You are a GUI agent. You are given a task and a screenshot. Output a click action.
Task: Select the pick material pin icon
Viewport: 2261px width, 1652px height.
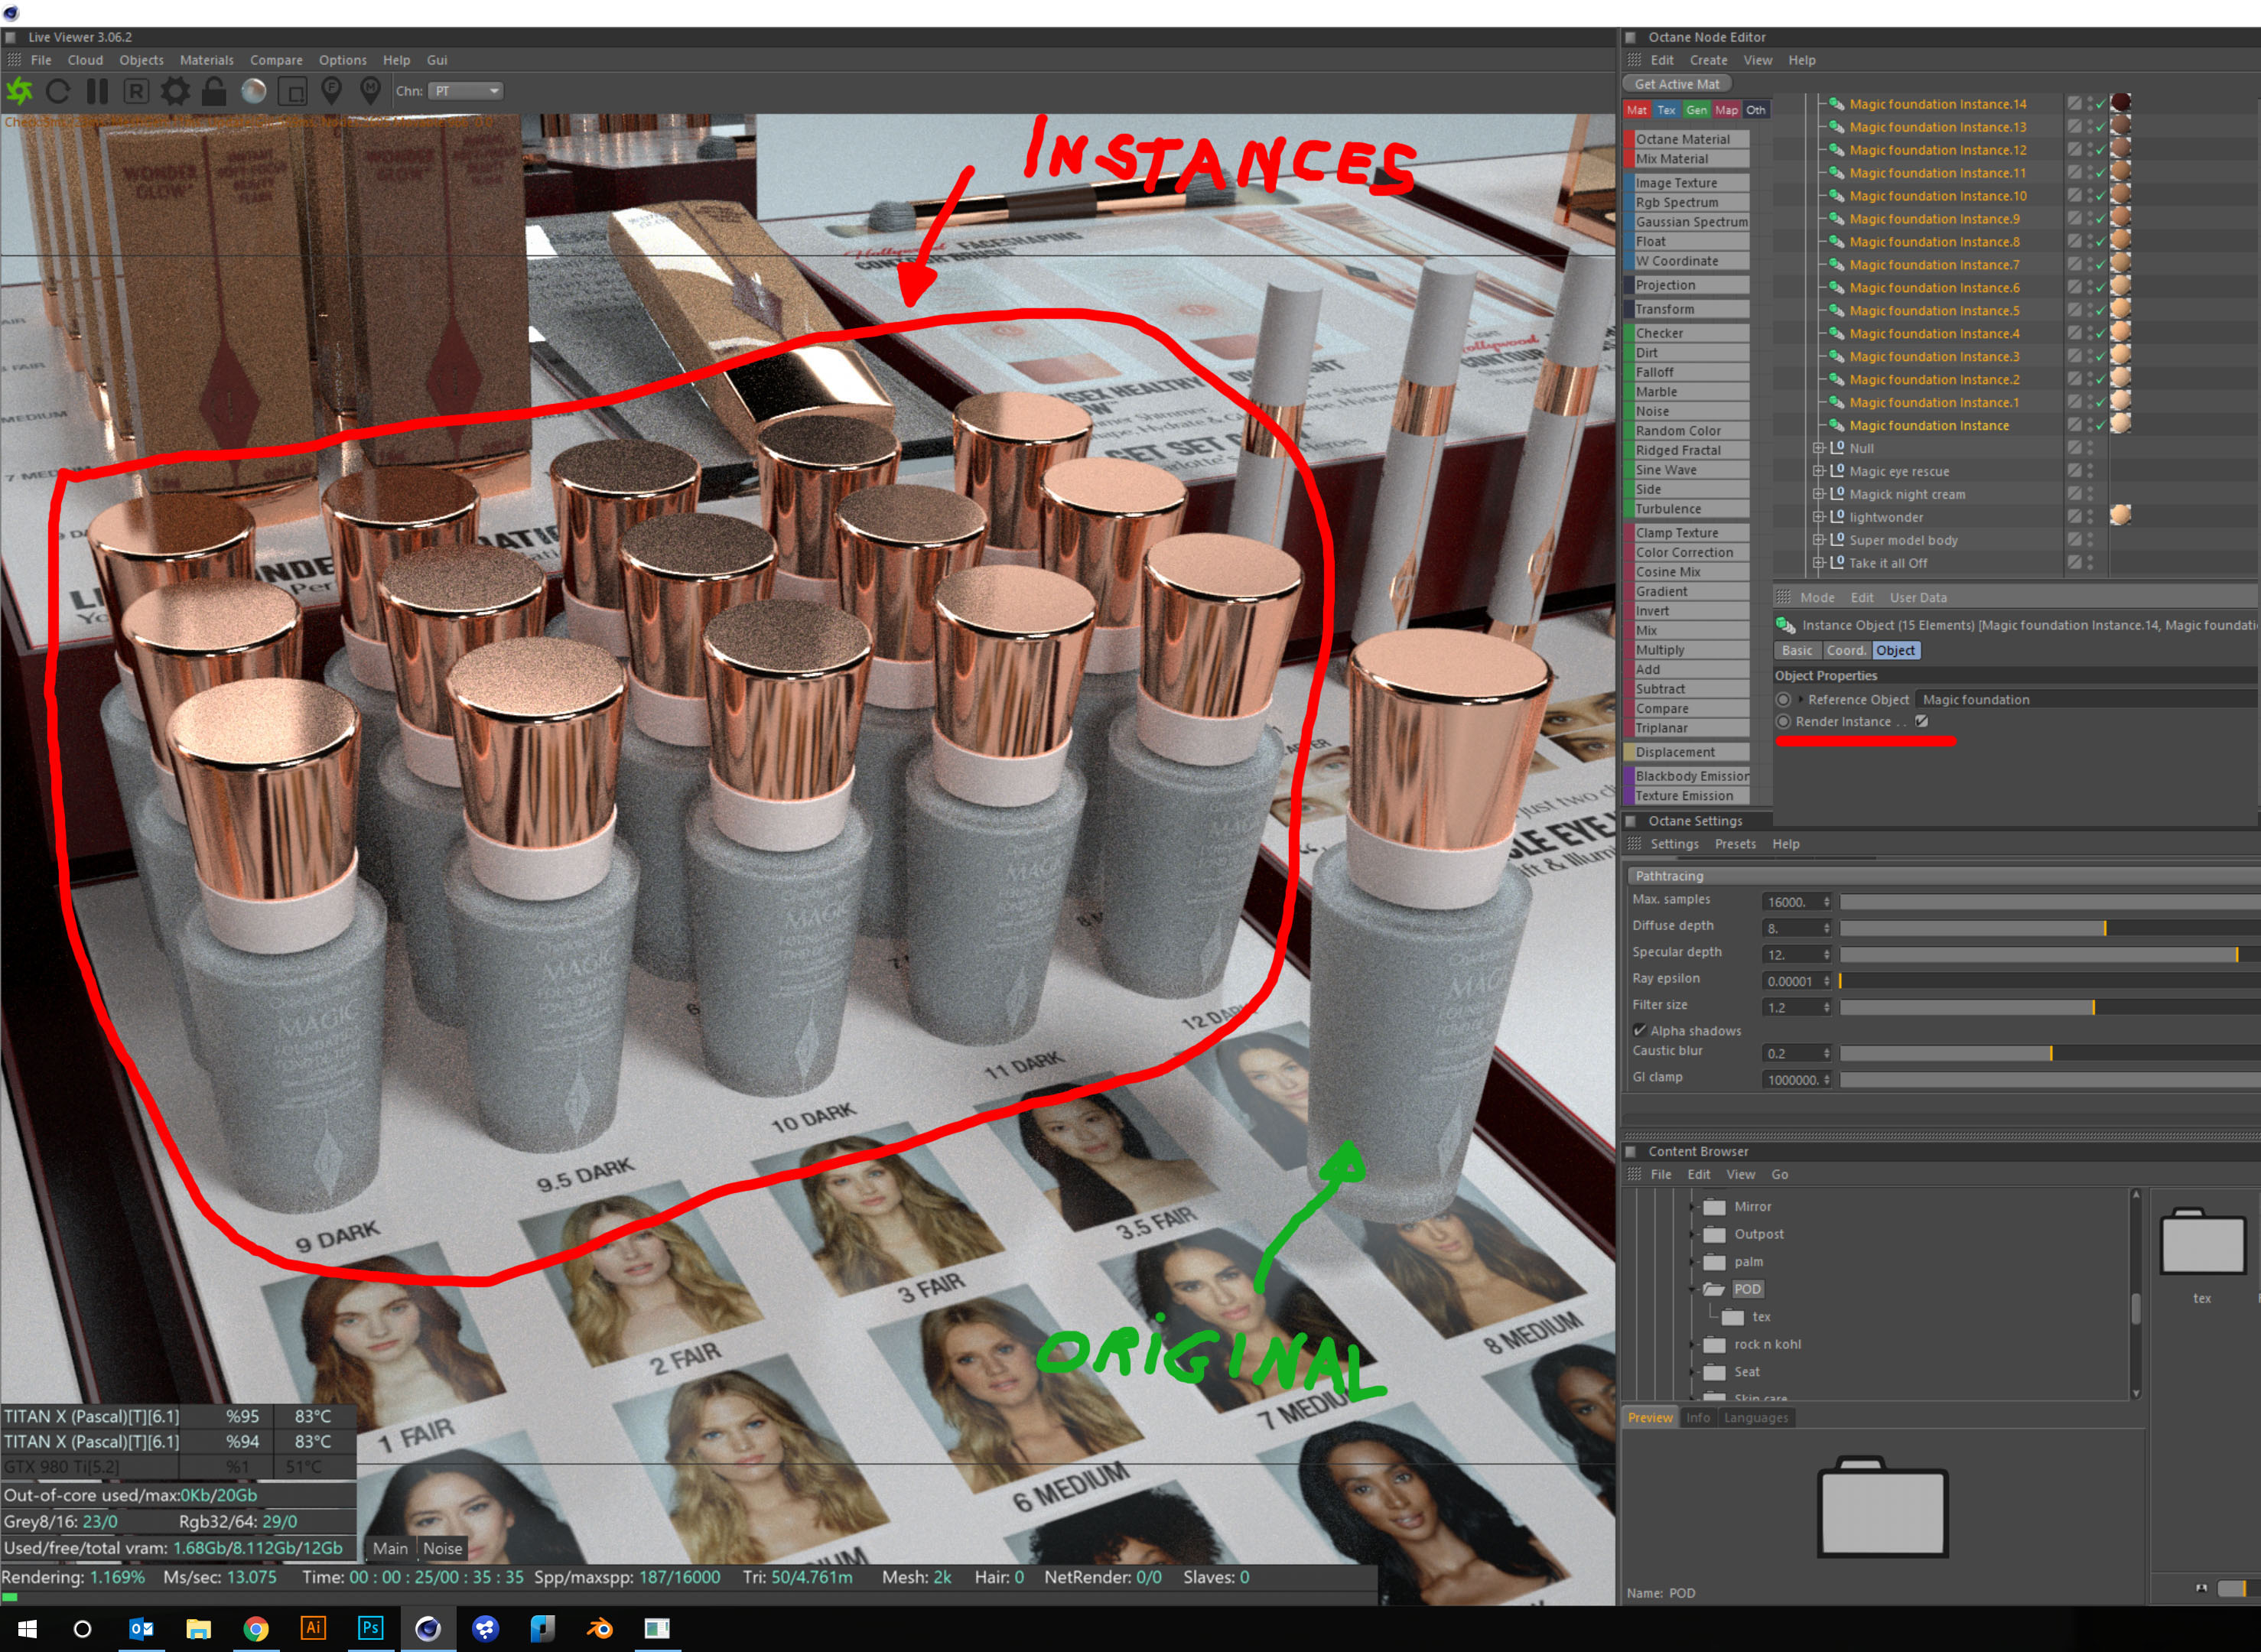click(x=370, y=91)
